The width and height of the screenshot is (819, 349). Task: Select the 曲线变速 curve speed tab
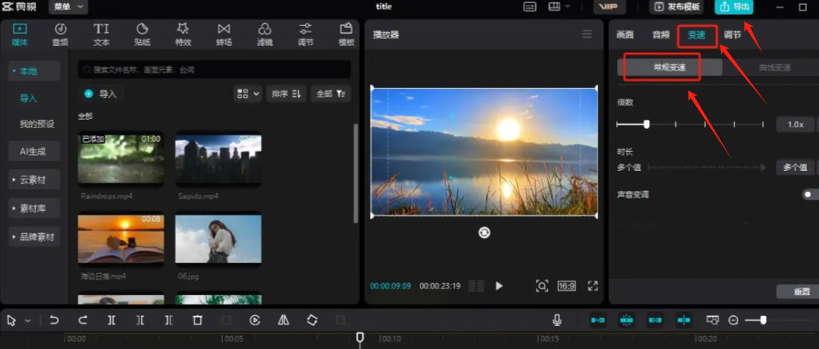(774, 67)
